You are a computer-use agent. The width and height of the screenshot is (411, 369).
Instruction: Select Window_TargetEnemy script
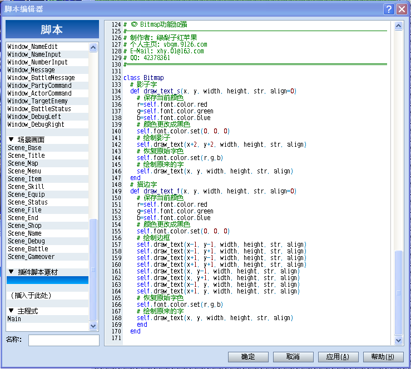(x=47, y=101)
